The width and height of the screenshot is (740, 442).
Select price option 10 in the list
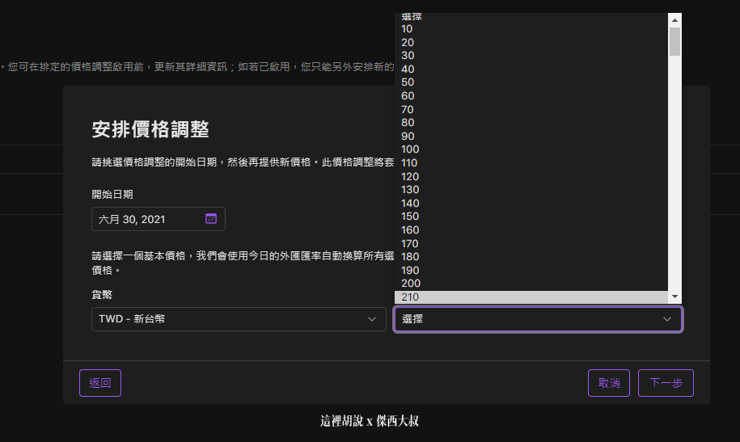click(531, 29)
